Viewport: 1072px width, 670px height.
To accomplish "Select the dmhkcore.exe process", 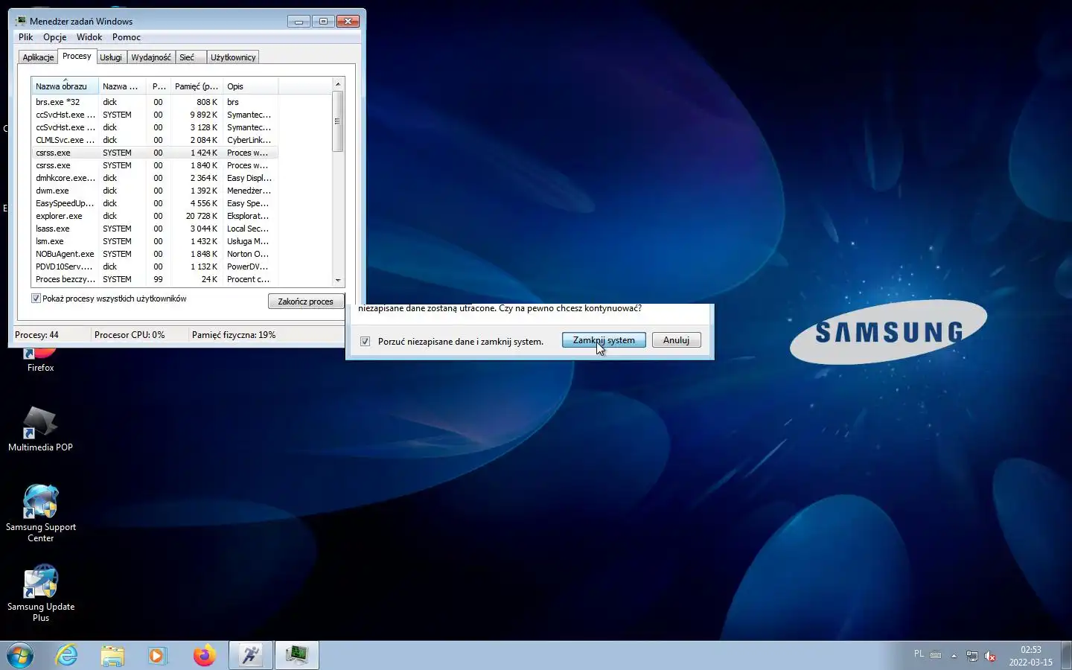I will (155, 178).
